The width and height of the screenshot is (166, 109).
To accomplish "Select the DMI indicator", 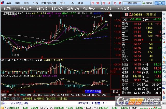I will [29, 95].
